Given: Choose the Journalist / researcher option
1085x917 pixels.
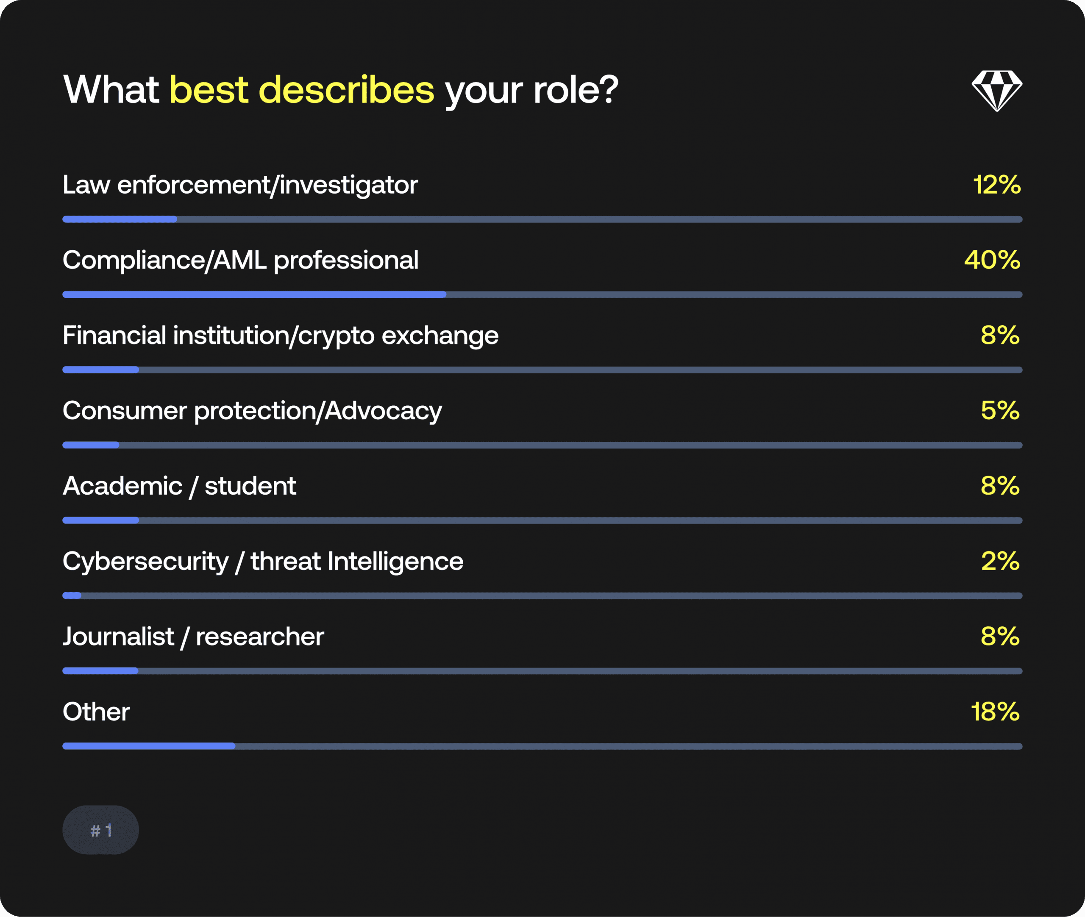Looking at the screenshot, I should point(193,637).
